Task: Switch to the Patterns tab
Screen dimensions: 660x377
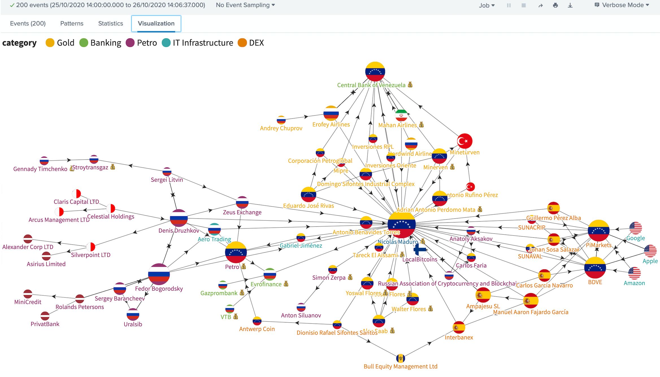Action: pos(72,23)
